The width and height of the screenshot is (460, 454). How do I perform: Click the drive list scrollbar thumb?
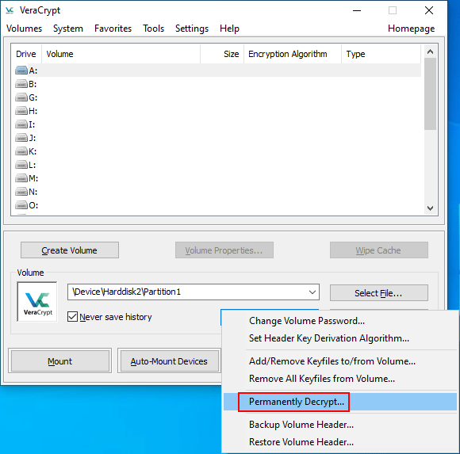point(430,93)
